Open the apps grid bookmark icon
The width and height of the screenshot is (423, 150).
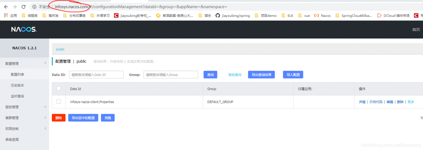[x=6, y=15]
